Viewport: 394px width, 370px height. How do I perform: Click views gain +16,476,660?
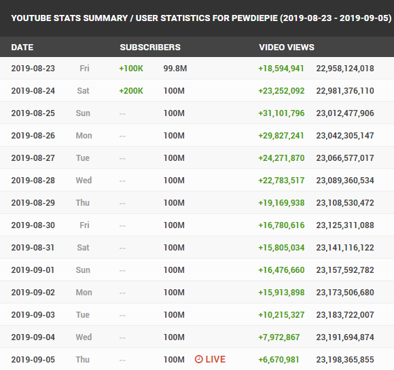(x=281, y=270)
